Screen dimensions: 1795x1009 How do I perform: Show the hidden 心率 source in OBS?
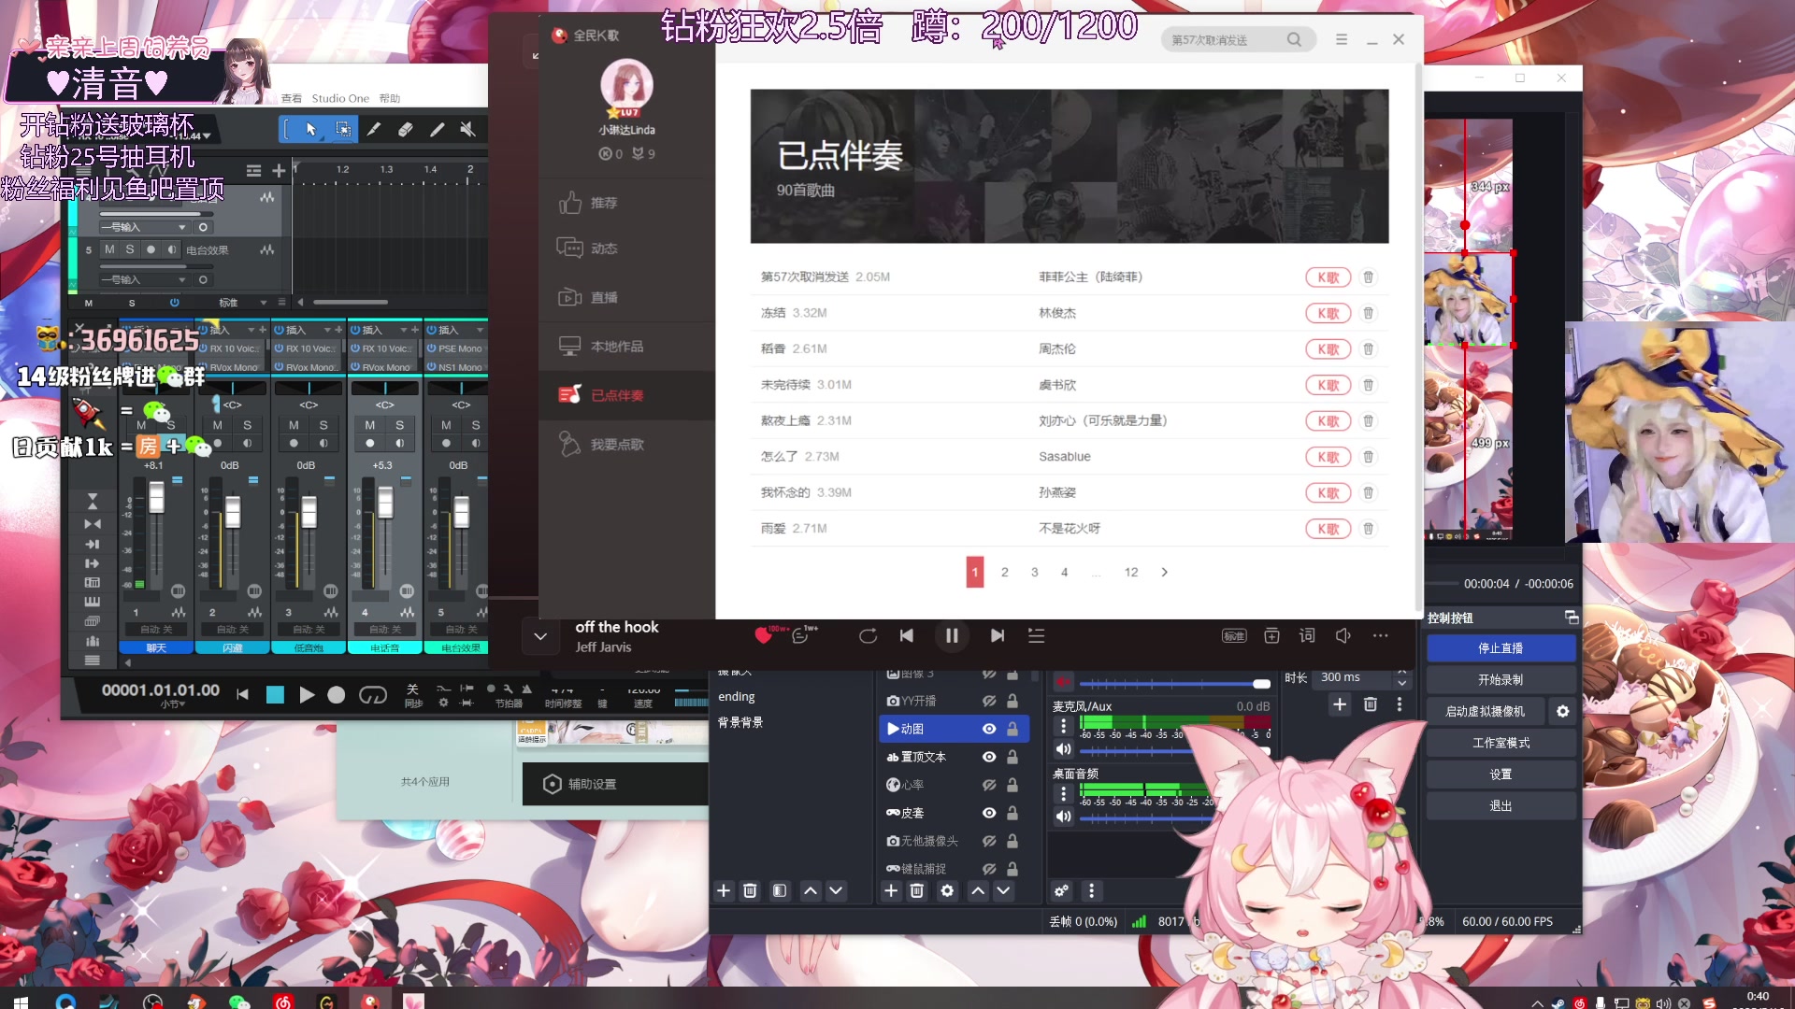pos(989,785)
